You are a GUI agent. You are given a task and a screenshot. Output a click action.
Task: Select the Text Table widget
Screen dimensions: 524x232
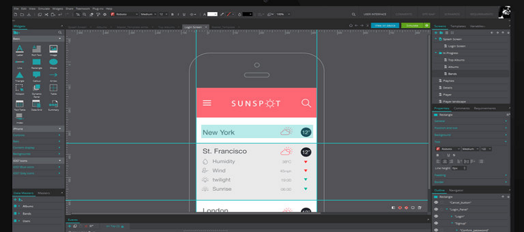20,106
